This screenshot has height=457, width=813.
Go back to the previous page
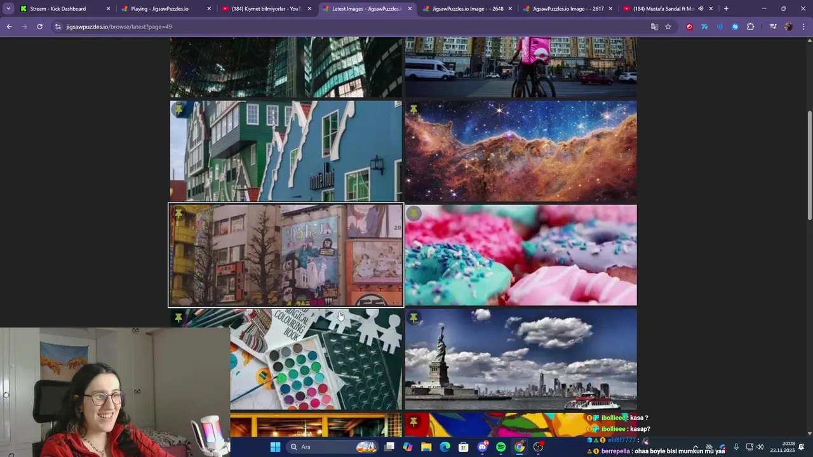[x=9, y=27]
